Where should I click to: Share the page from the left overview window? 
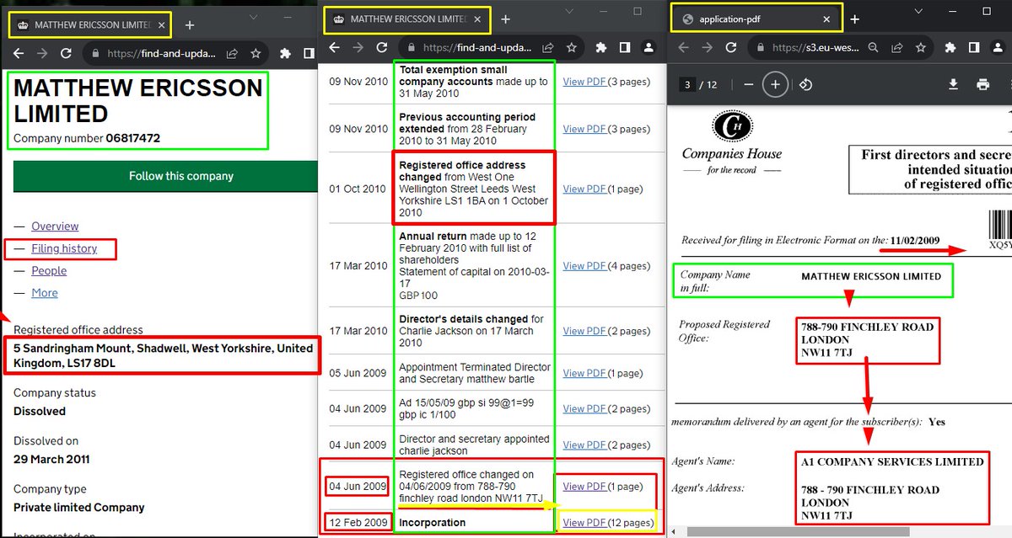click(x=232, y=54)
